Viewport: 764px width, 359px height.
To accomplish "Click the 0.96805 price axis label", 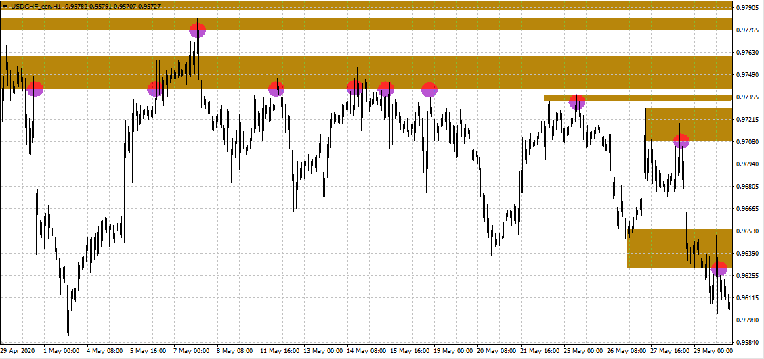I will [x=748, y=187].
